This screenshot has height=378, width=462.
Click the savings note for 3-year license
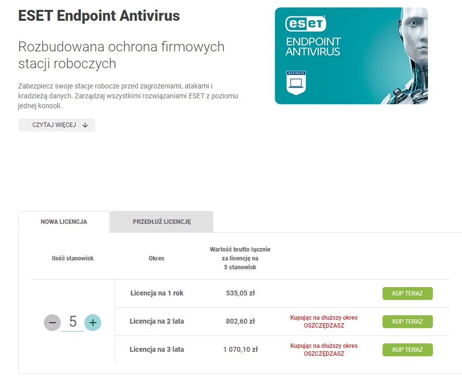tap(324, 349)
